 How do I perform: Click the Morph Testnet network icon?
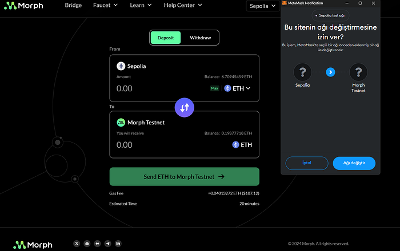click(x=121, y=123)
